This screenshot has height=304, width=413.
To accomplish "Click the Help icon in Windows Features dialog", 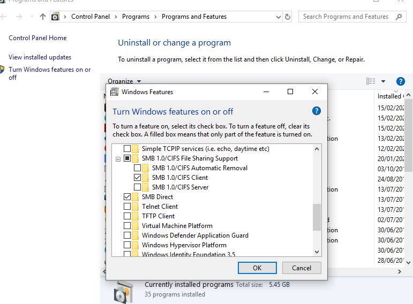I will (x=317, y=111).
